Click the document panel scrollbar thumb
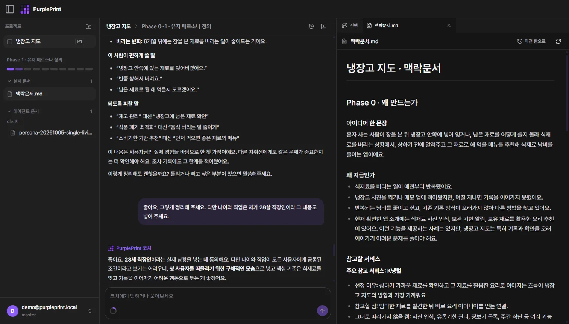 pos(567,93)
